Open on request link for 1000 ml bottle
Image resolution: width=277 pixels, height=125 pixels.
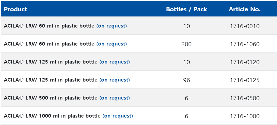pyautogui.click(x=118, y=116)
